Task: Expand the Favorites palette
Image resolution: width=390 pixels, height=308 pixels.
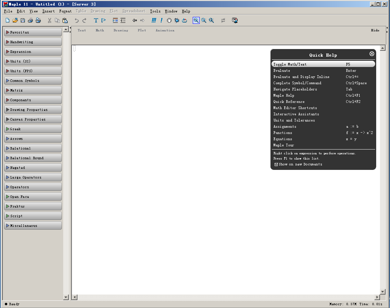Action: tap(33, 32)
